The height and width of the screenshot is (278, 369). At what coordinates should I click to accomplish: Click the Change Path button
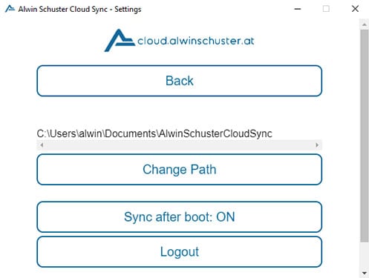pos(180,170)
